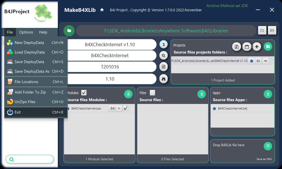Open the B4J platform dropdown for module
This screenshot has height=169, width=282.
click(115, 108)
